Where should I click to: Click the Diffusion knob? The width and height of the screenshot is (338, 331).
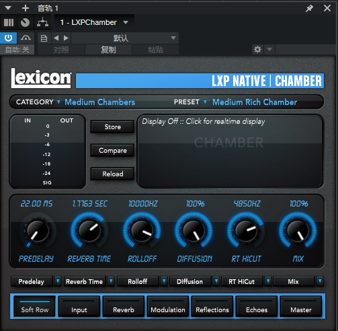coord(194,231)
